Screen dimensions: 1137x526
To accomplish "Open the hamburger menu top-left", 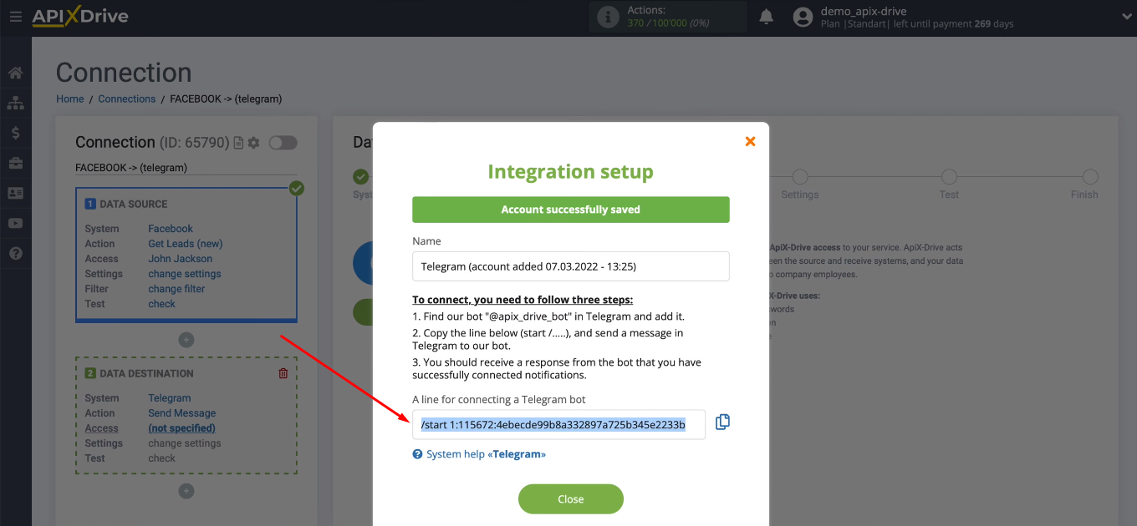I will (15, 16).
